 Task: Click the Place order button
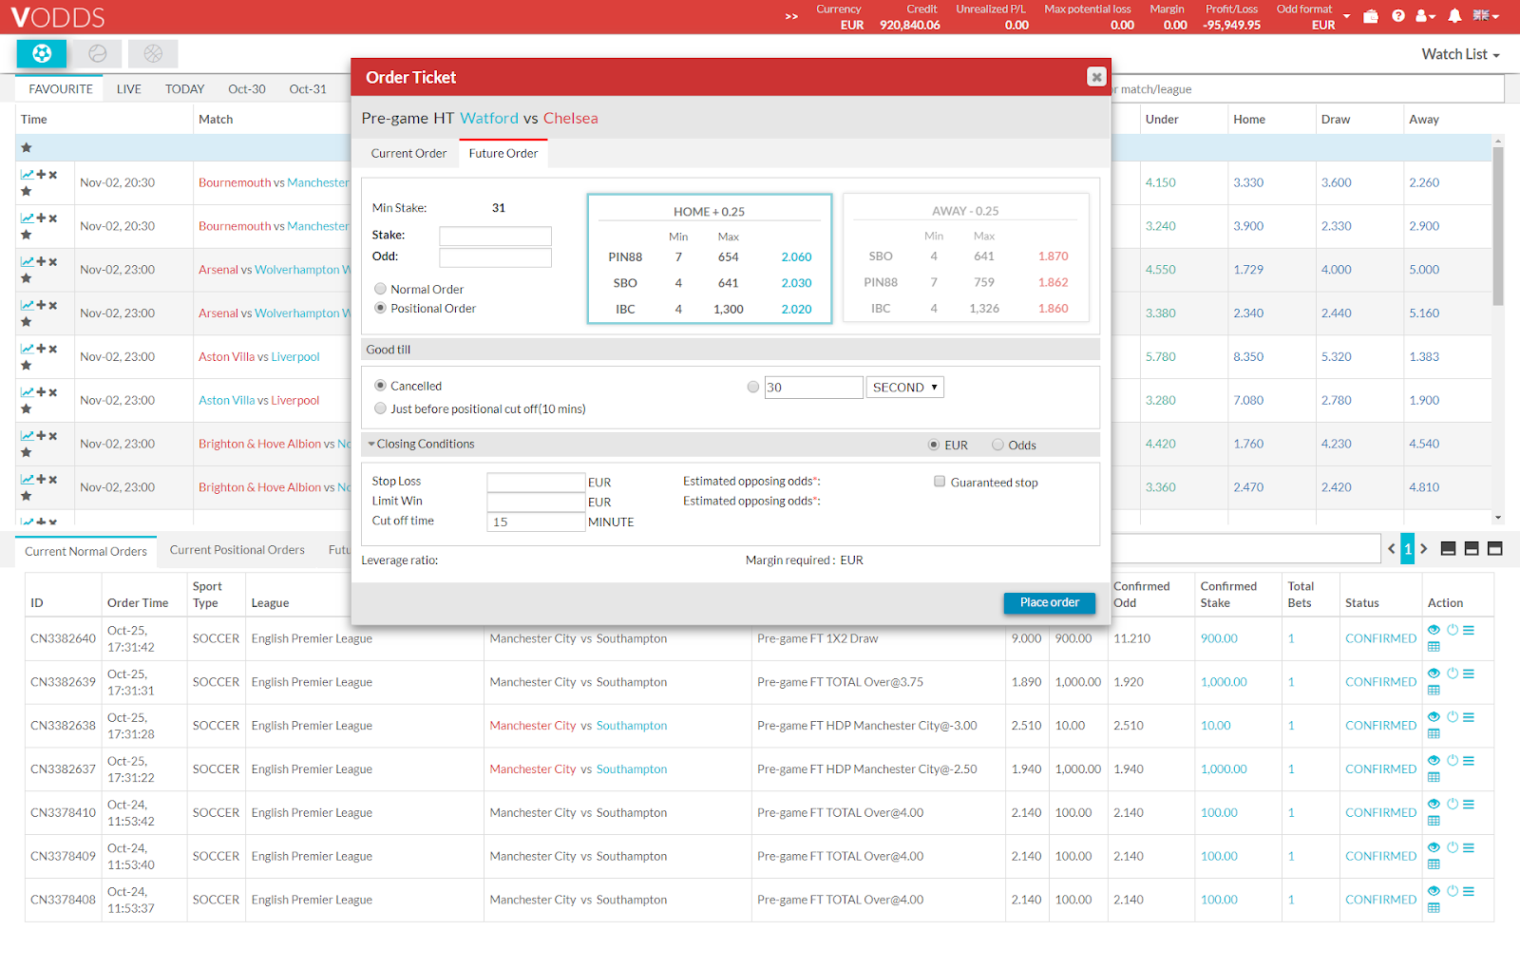[1050, 602]
